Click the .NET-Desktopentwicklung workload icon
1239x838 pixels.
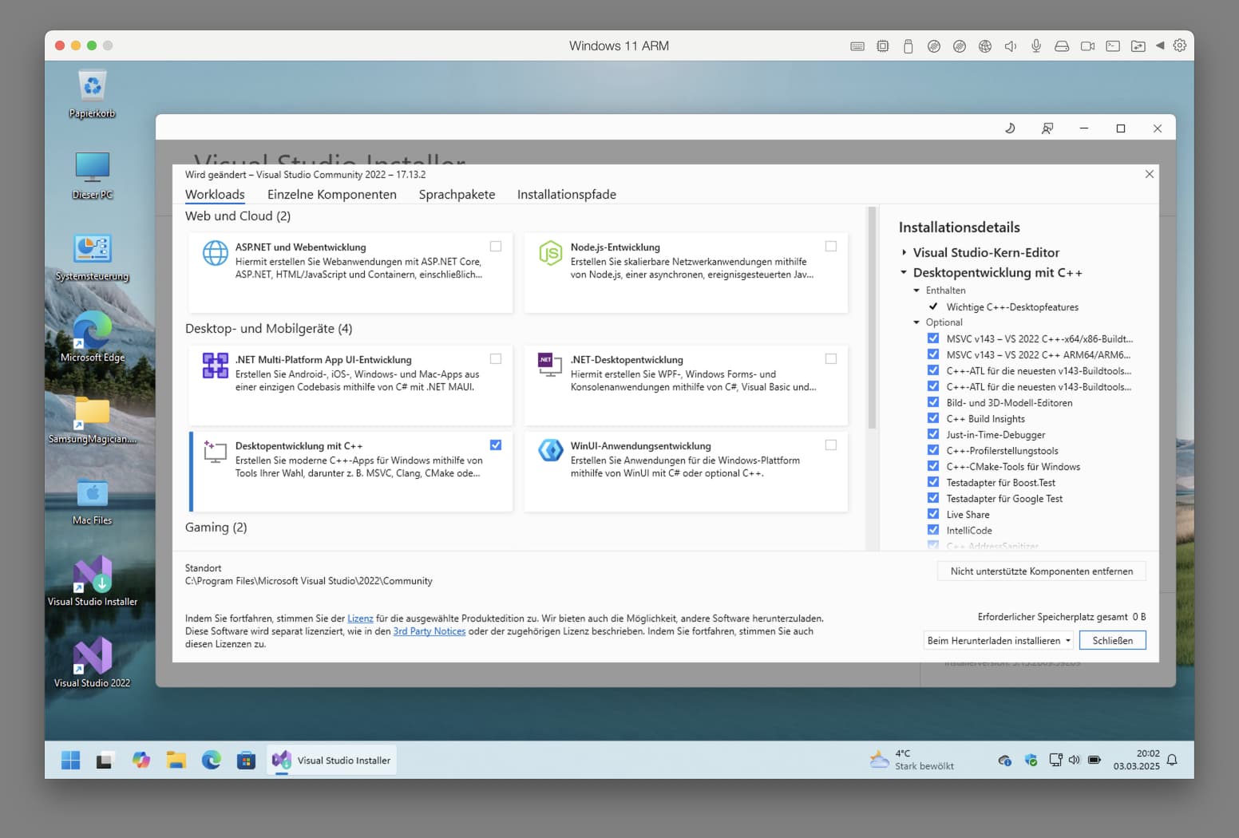[550, 365]
